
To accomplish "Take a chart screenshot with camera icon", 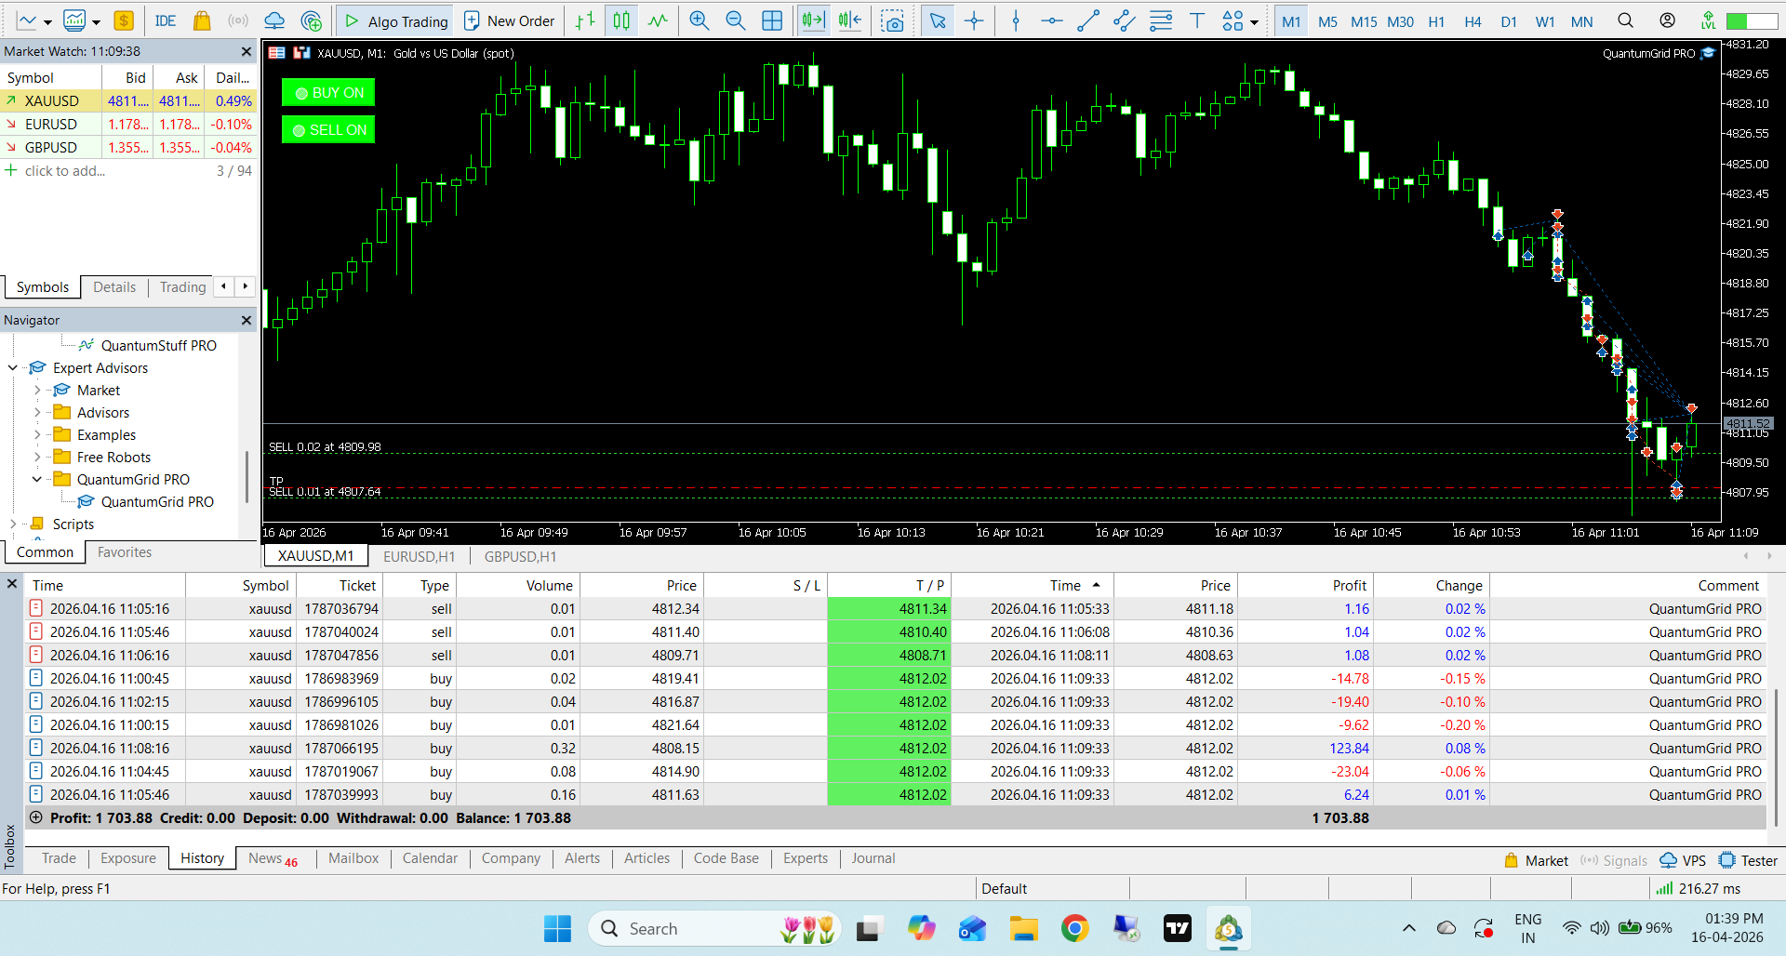I will pos(892,20).
